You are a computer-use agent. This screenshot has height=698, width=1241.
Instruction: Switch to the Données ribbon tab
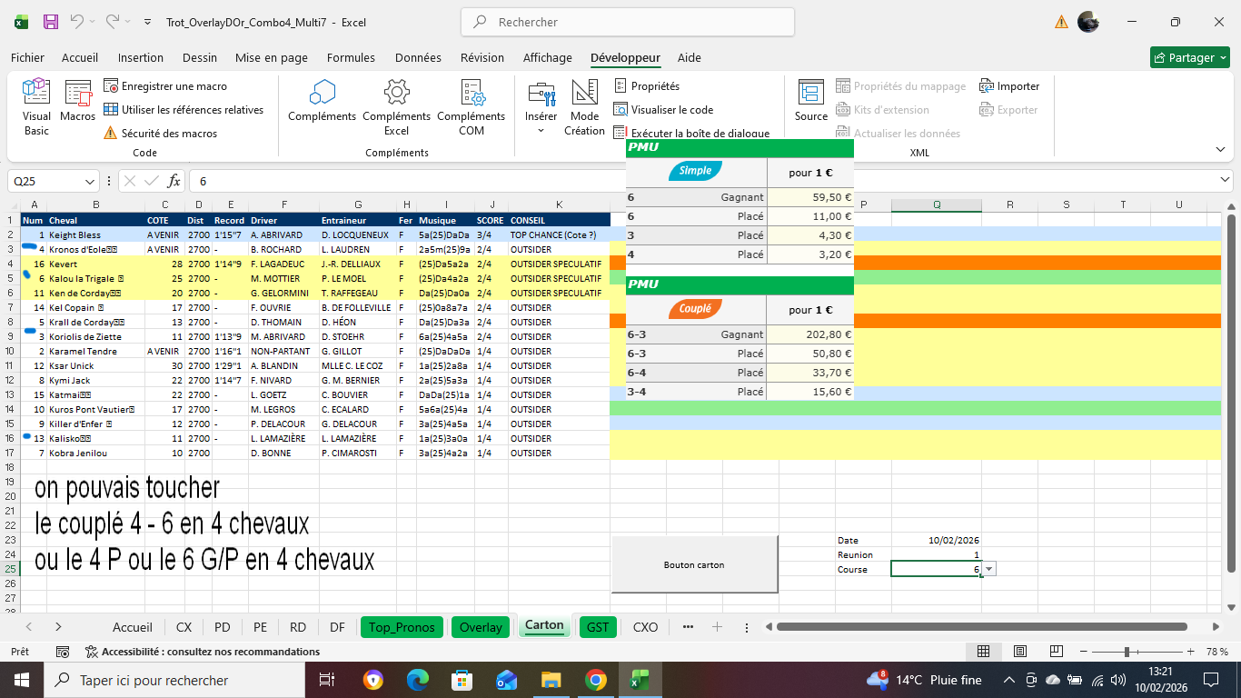pos(418,57)
